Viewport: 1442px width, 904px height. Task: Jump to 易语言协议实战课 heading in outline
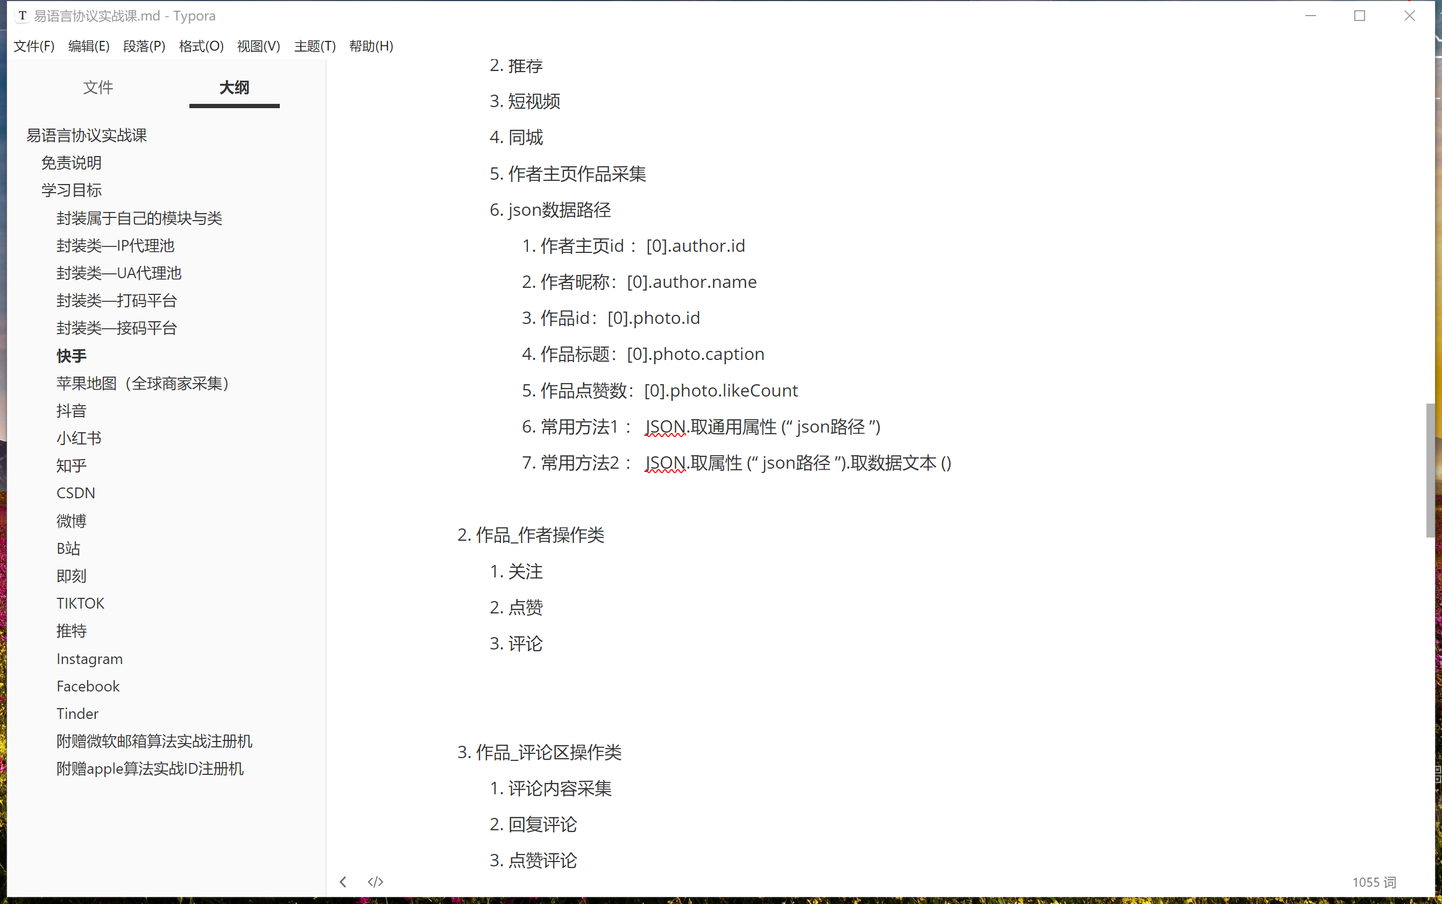[87, 135]
